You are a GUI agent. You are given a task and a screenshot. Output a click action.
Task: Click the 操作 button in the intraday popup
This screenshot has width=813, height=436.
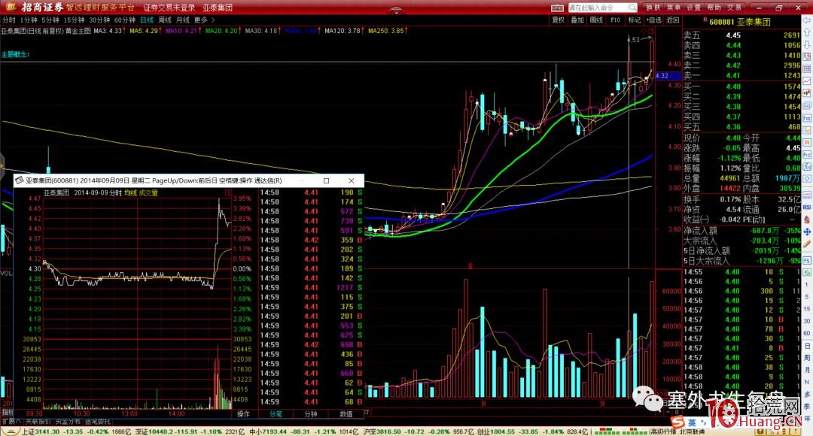[x=243, y=414]
